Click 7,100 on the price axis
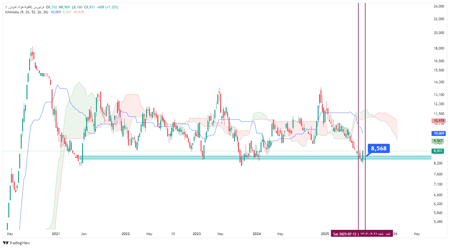The width and height of the screenshot is (450, 248). pos(438,184)
